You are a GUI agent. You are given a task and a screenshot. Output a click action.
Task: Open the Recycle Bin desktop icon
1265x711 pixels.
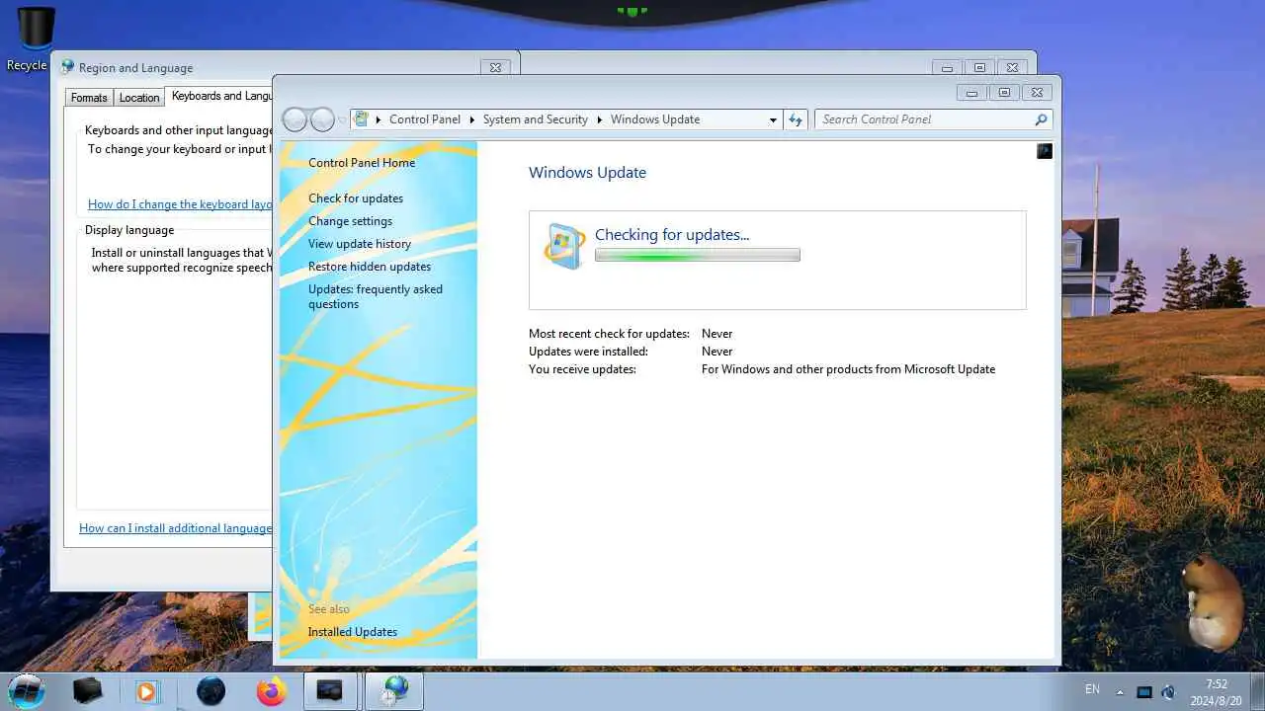tap(35, 38)
